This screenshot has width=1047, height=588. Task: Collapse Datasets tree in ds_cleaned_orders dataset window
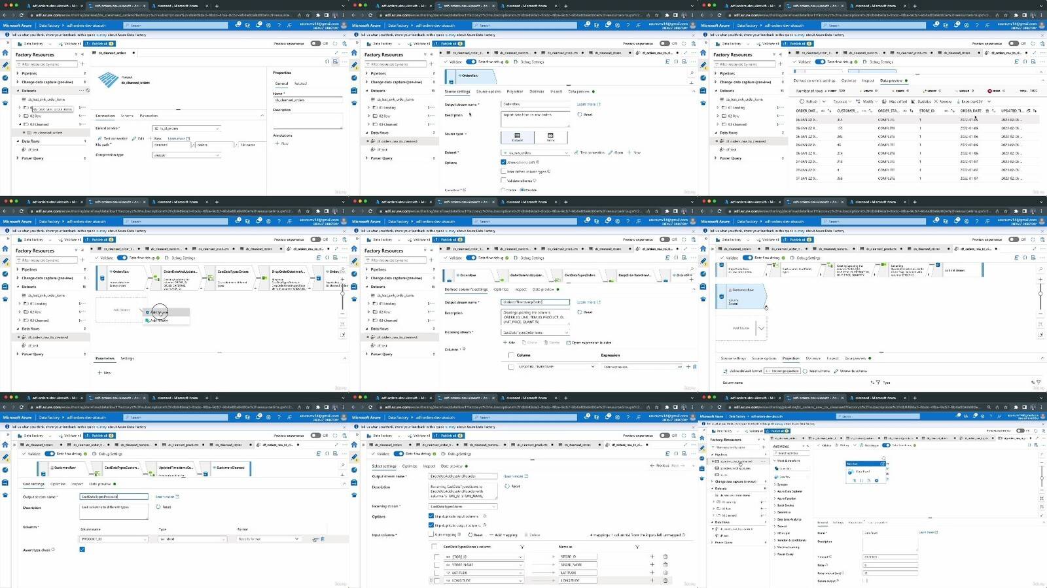pyautogui.click(x=18, y=91)
